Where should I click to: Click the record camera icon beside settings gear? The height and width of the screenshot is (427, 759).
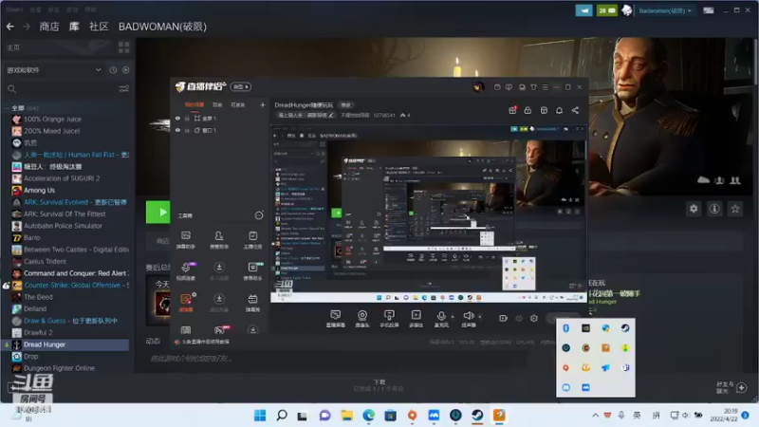click(x=504, y=318)
